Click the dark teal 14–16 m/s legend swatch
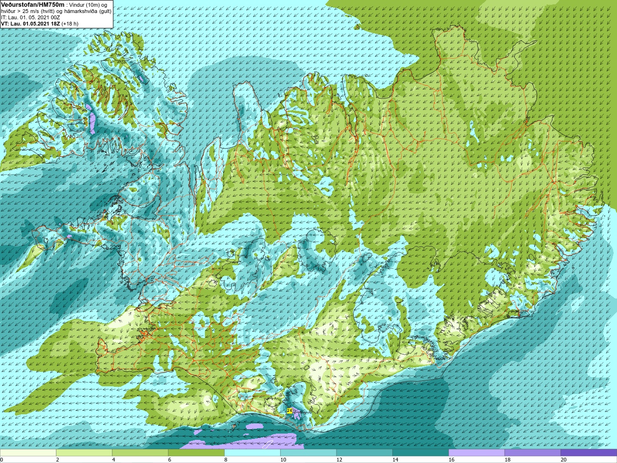617x463 pixels. pos(420,453)
